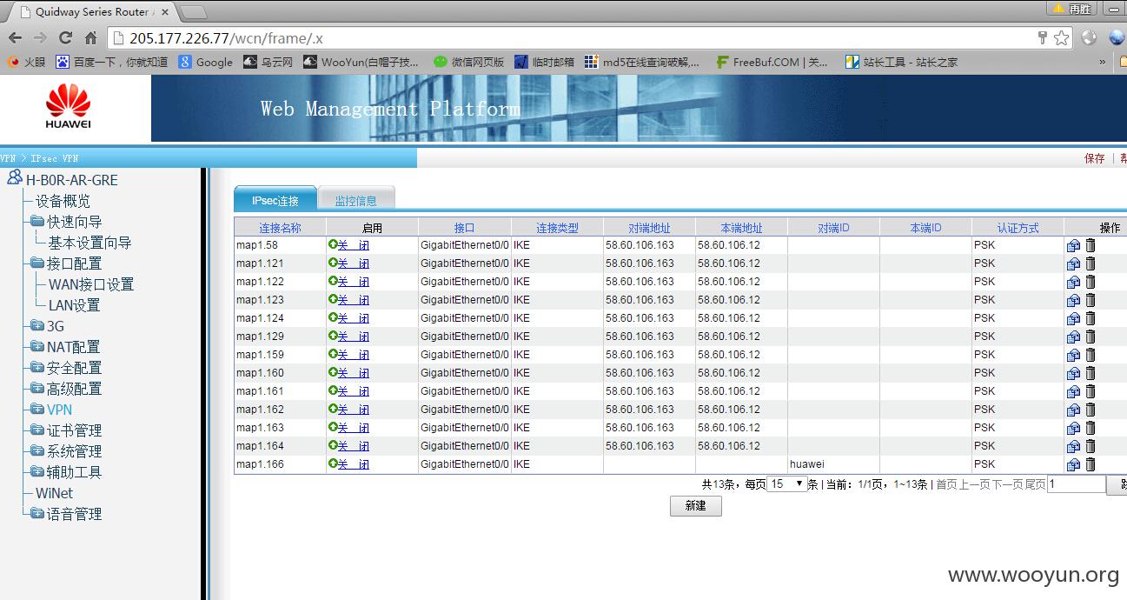
Task: Edit the map1.129 connection icon
Action: point(1073,337)
